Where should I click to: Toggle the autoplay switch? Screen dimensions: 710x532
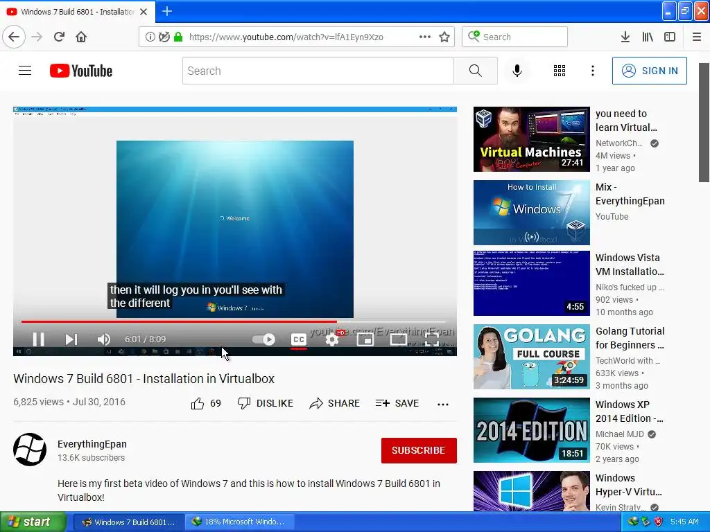(263, 339)
